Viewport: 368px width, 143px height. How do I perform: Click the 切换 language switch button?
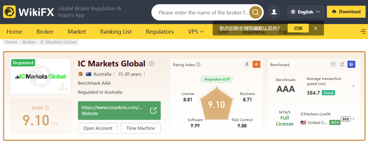298,28
